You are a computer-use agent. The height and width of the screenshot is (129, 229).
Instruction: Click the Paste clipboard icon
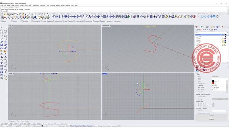click(23, 14)
